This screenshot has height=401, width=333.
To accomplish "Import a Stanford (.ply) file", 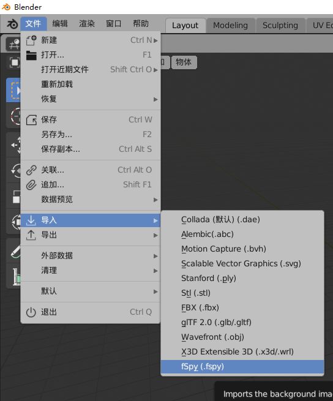I will click(x=242, y=278).
